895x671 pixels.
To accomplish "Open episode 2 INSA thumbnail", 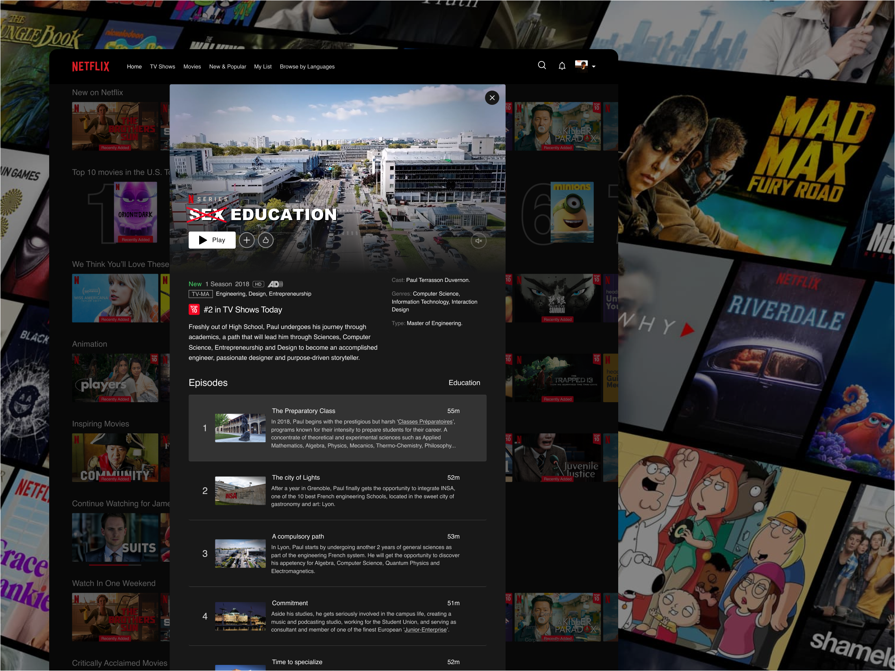I will pos(240,491).
